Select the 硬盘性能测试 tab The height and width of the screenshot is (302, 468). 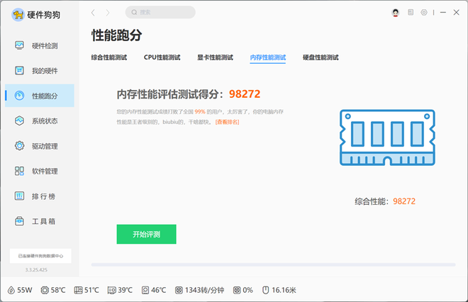point(321,57)
